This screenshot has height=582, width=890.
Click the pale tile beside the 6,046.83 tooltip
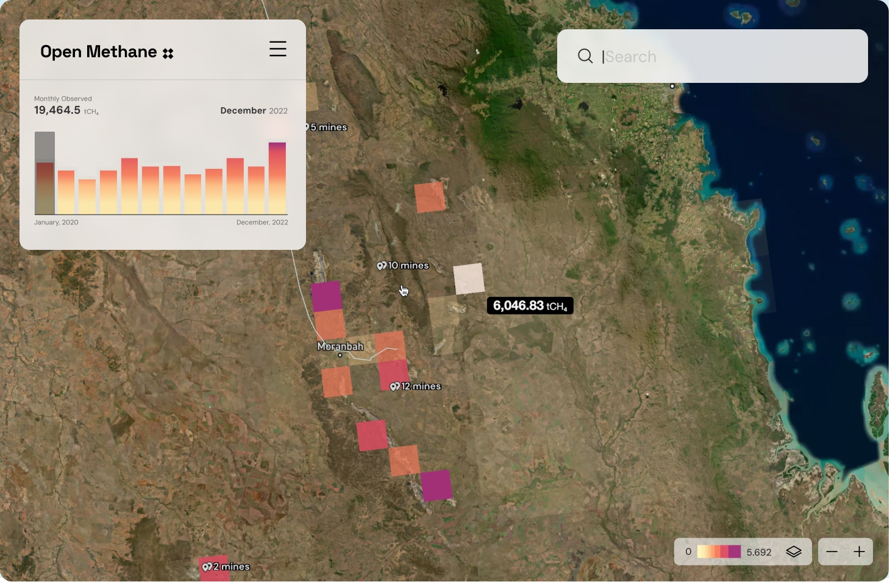469,279
